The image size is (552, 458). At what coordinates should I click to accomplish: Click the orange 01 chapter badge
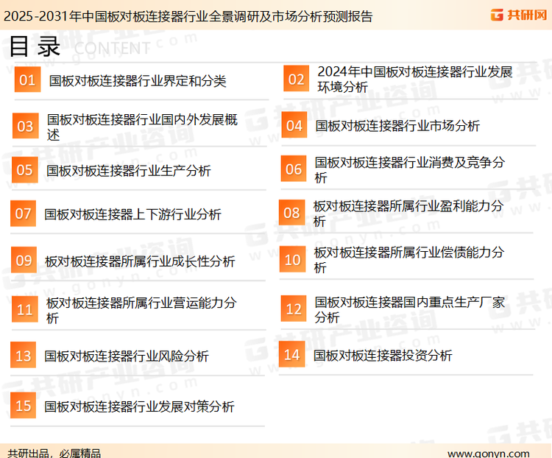click(x=27, y=80)
